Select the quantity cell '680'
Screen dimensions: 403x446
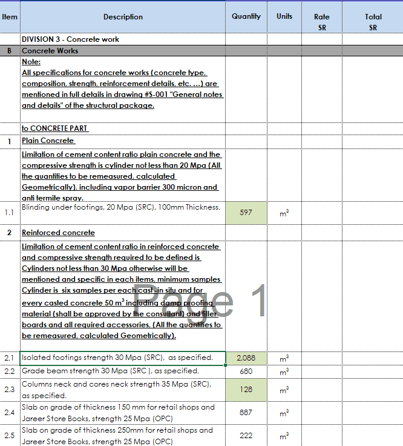(x=246, y=371)
